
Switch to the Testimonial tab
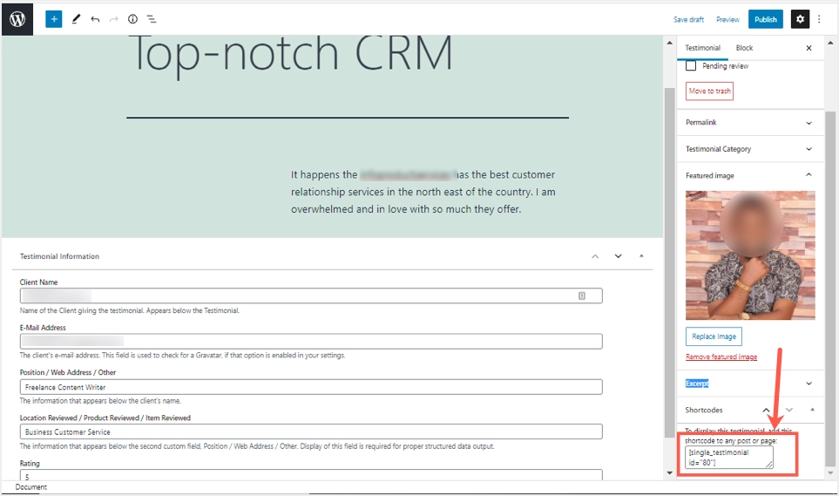(702, 48)
